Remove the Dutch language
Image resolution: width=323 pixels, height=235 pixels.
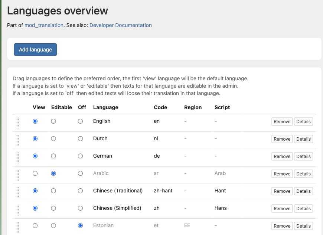click(282, 139)
